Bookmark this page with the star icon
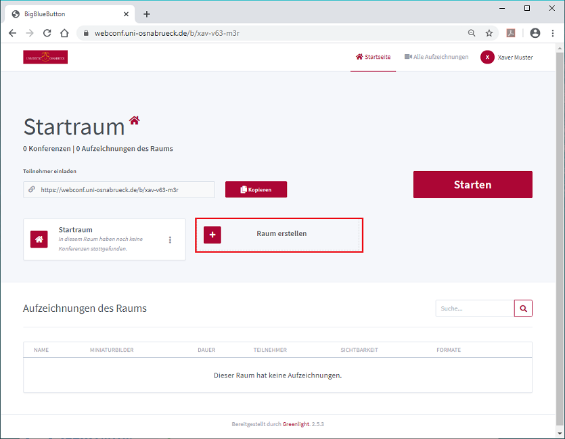 coord(489,33)
